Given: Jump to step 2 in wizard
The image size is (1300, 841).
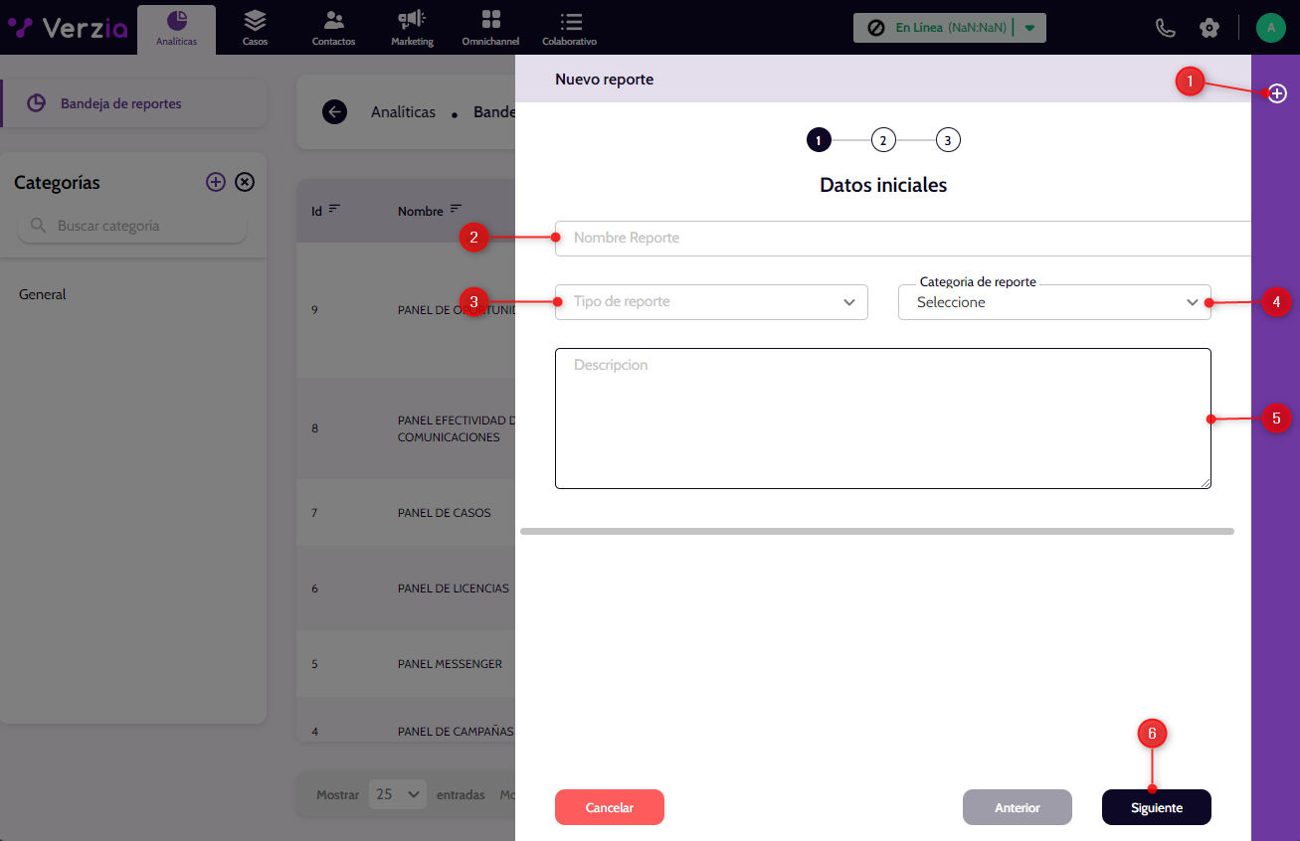Looking at the screenshot, I should pos(882,140).
